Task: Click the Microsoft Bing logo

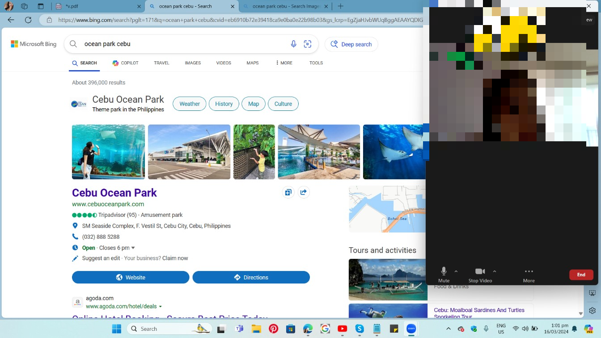Action: [34, 44]
